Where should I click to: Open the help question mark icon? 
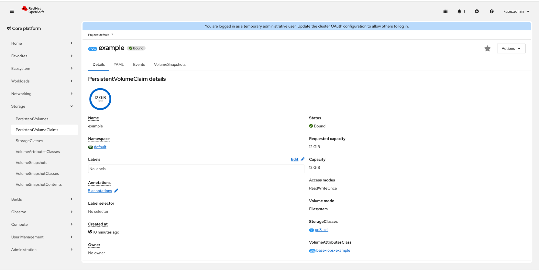[492, 11]
